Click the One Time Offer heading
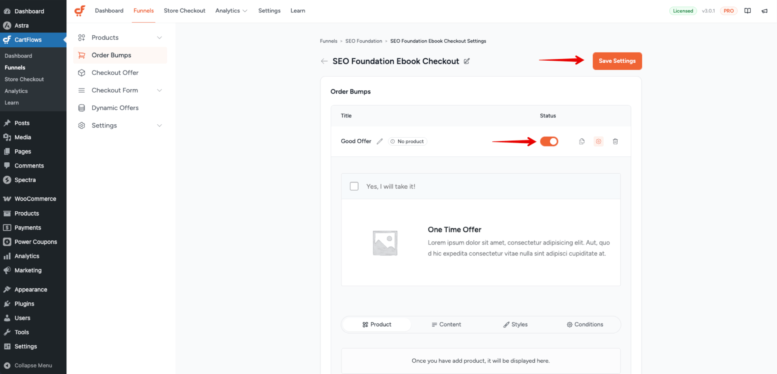Screen dimensions: 777x374 tap(454, 229)
